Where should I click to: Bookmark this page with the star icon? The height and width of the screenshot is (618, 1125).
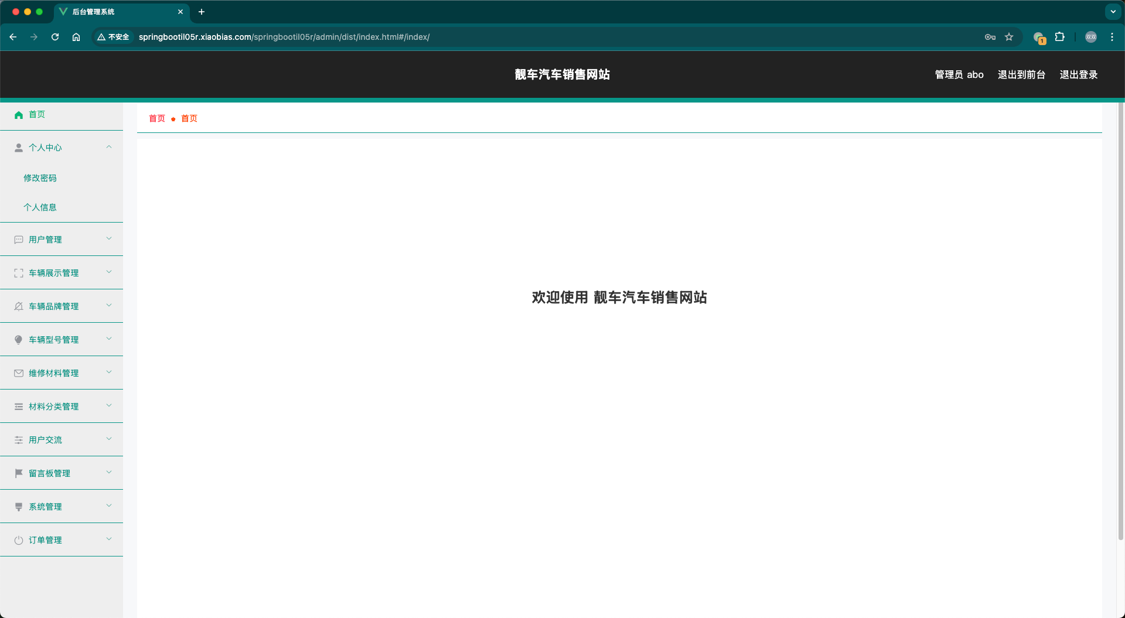[x=1009, y=37]
